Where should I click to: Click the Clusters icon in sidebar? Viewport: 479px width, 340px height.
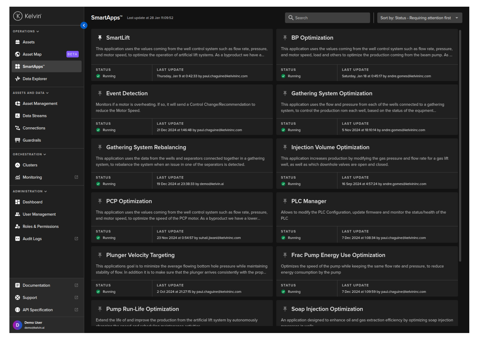pyautogui.click(x=18, y=165)
